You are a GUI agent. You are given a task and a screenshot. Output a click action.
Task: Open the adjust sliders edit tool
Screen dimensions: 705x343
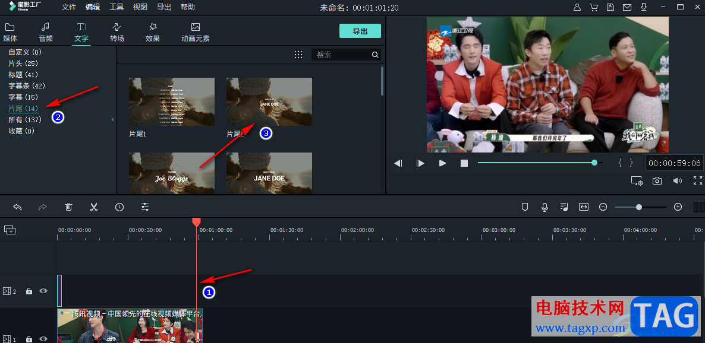[x=145, y=207]
